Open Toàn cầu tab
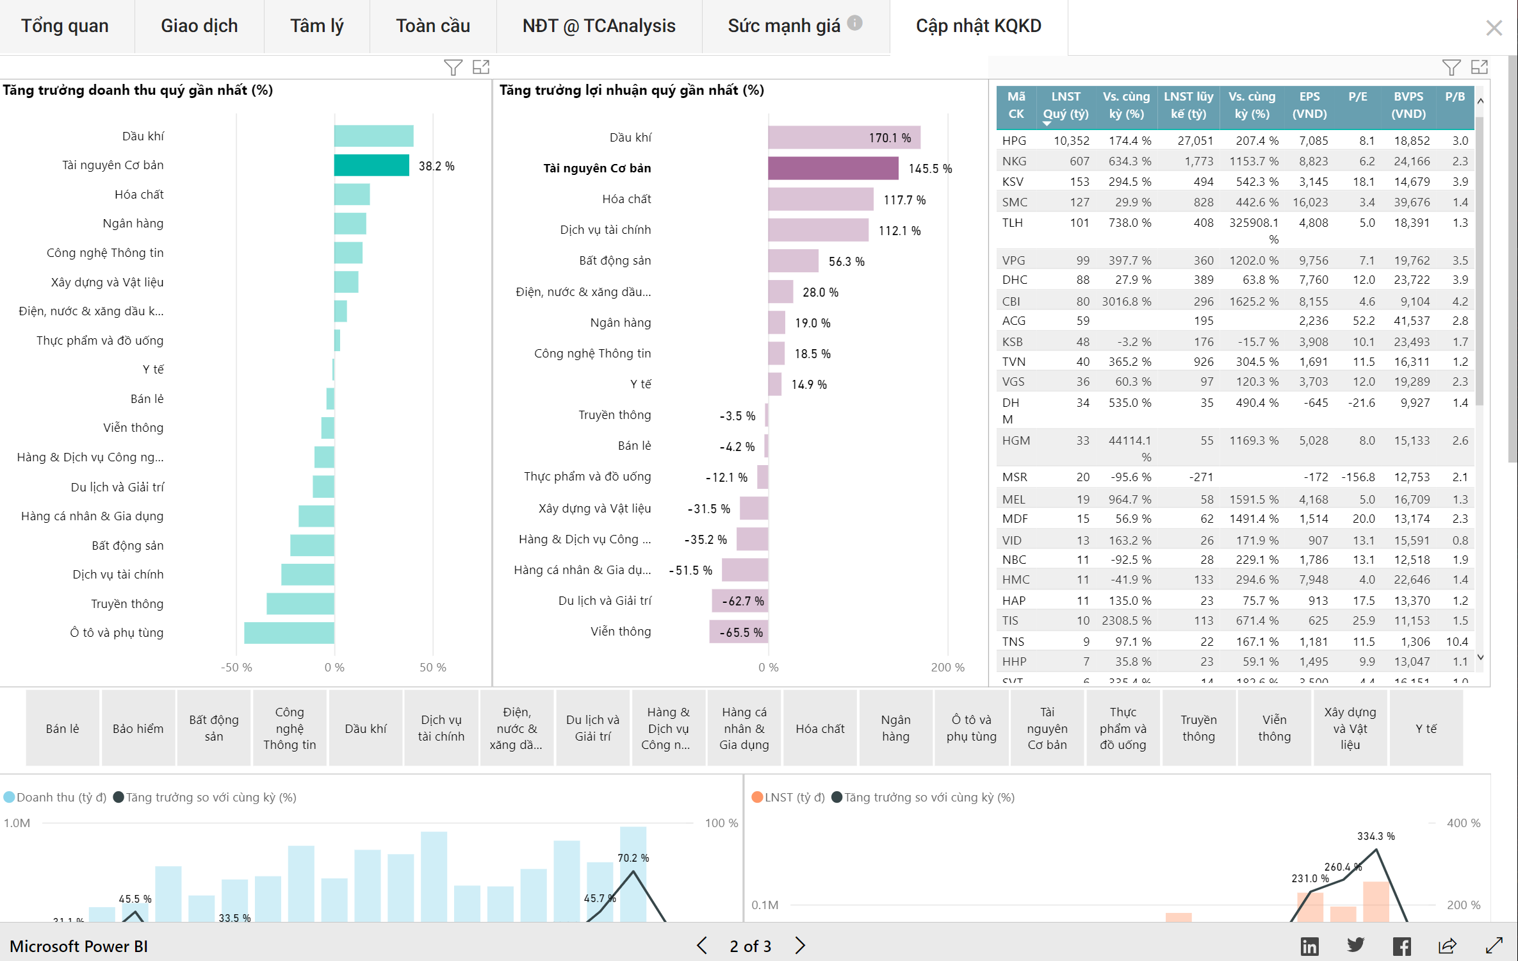Screen dimensions: 1518x961 pyautogui.click(x=433, y=26)
